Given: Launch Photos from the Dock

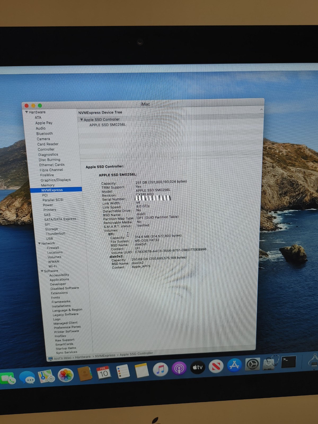Looking at the screenshot, I should click(x=65, y=375).
